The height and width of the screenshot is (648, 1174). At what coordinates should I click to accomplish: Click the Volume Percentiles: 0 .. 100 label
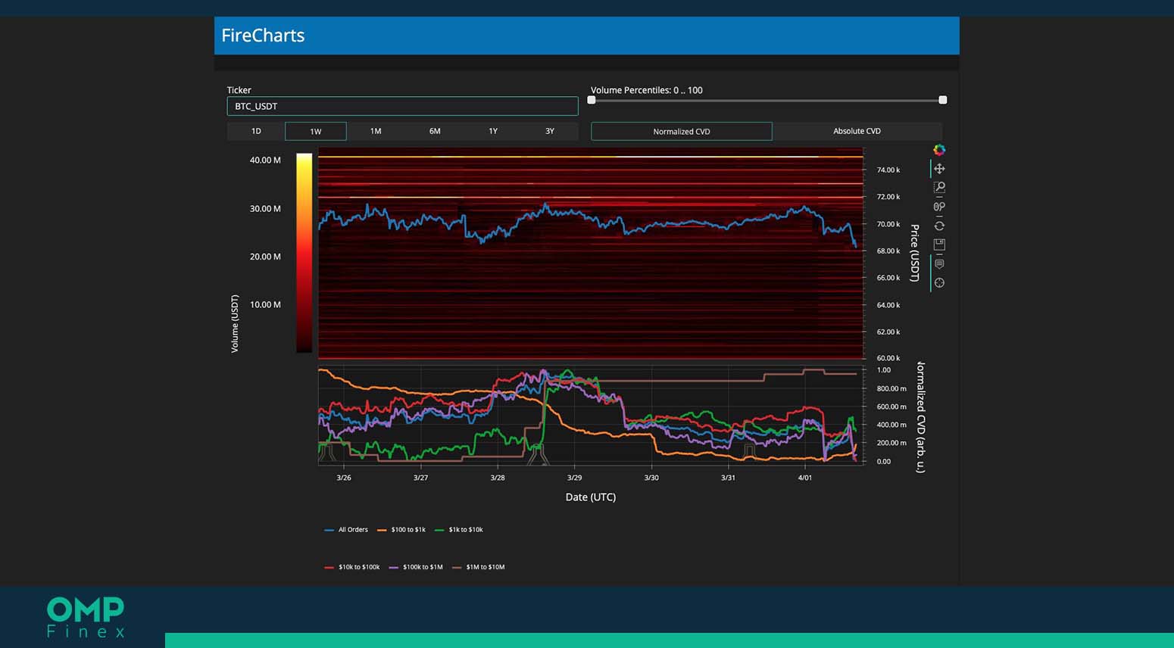pos(647,90)
